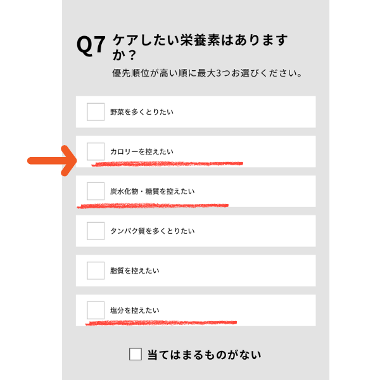Toggle the 塩分を控えたい checkbox

[x=96, y=310]
